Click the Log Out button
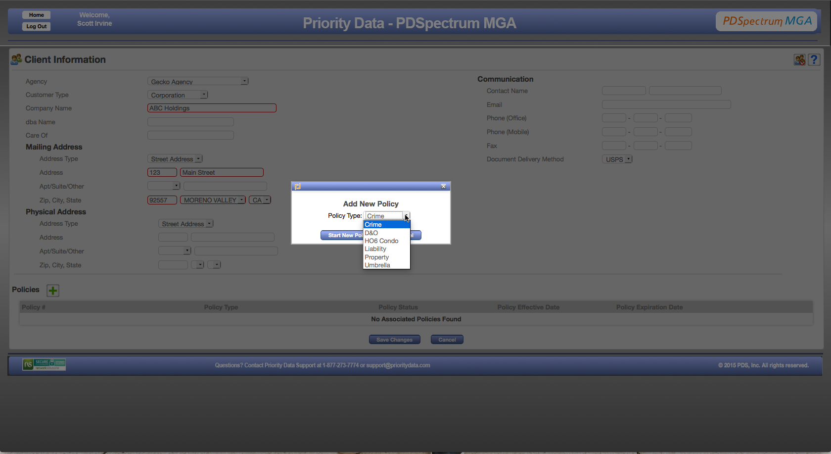The width and height of the screenshot is (831, 454). (x=37, y=27)
